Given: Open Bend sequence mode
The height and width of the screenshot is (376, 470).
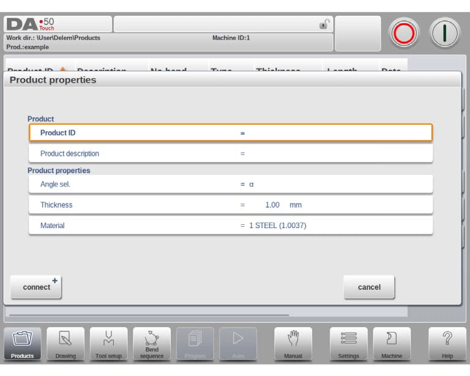Looking at the screenshot, I should pyautogui.click(x=152, y=344).
